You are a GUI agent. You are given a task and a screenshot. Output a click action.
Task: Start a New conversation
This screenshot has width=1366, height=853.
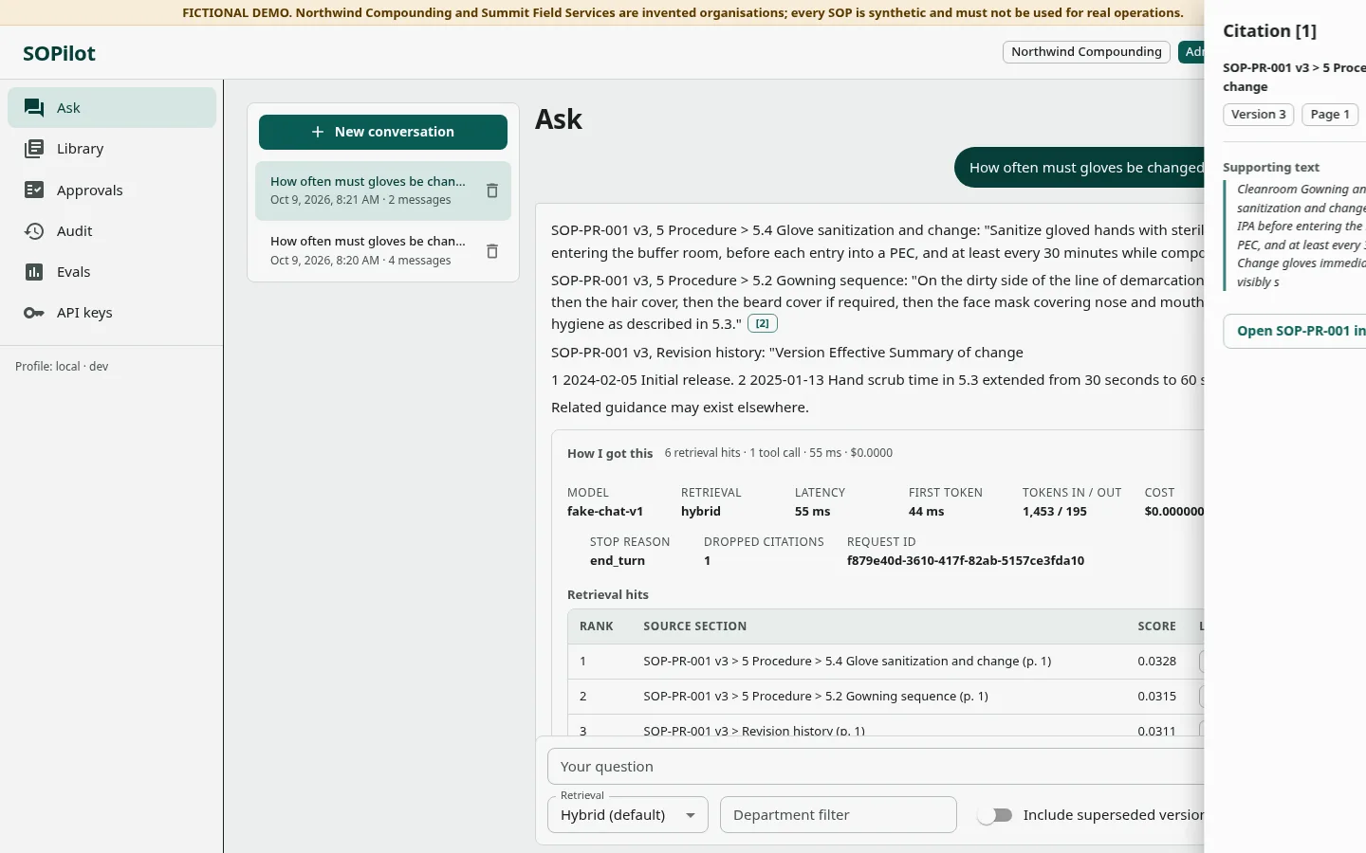[383, 132]
